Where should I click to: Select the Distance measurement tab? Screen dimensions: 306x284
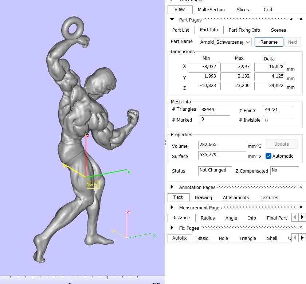[x=181, y=217]
